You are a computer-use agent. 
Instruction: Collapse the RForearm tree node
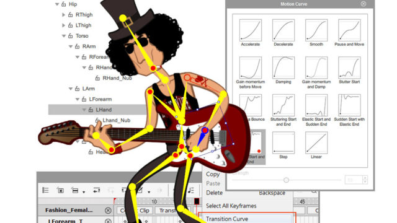click(78, 57)
